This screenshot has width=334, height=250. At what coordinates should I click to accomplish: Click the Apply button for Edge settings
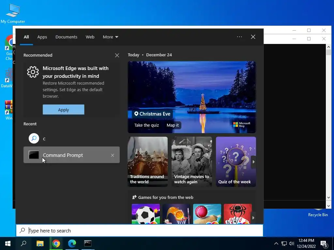click(64, 110)
